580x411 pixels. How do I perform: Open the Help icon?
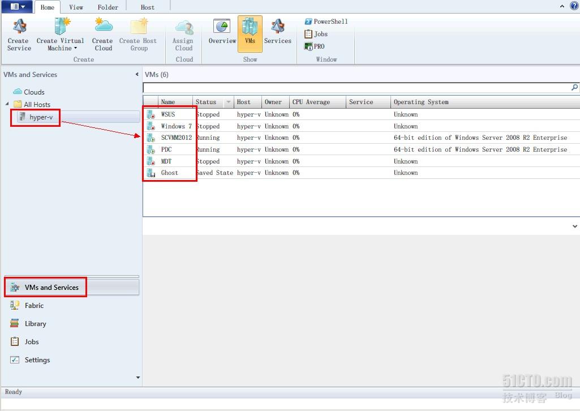pyautogui.click(x=574, y=6)
